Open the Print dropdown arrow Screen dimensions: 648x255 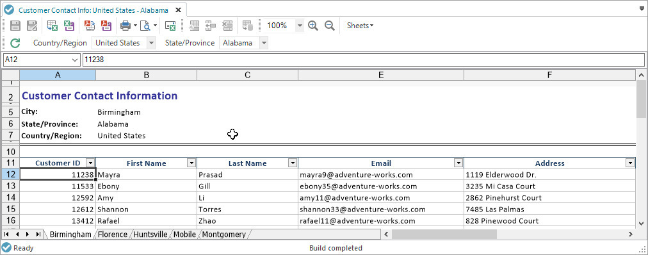point(135,26)
